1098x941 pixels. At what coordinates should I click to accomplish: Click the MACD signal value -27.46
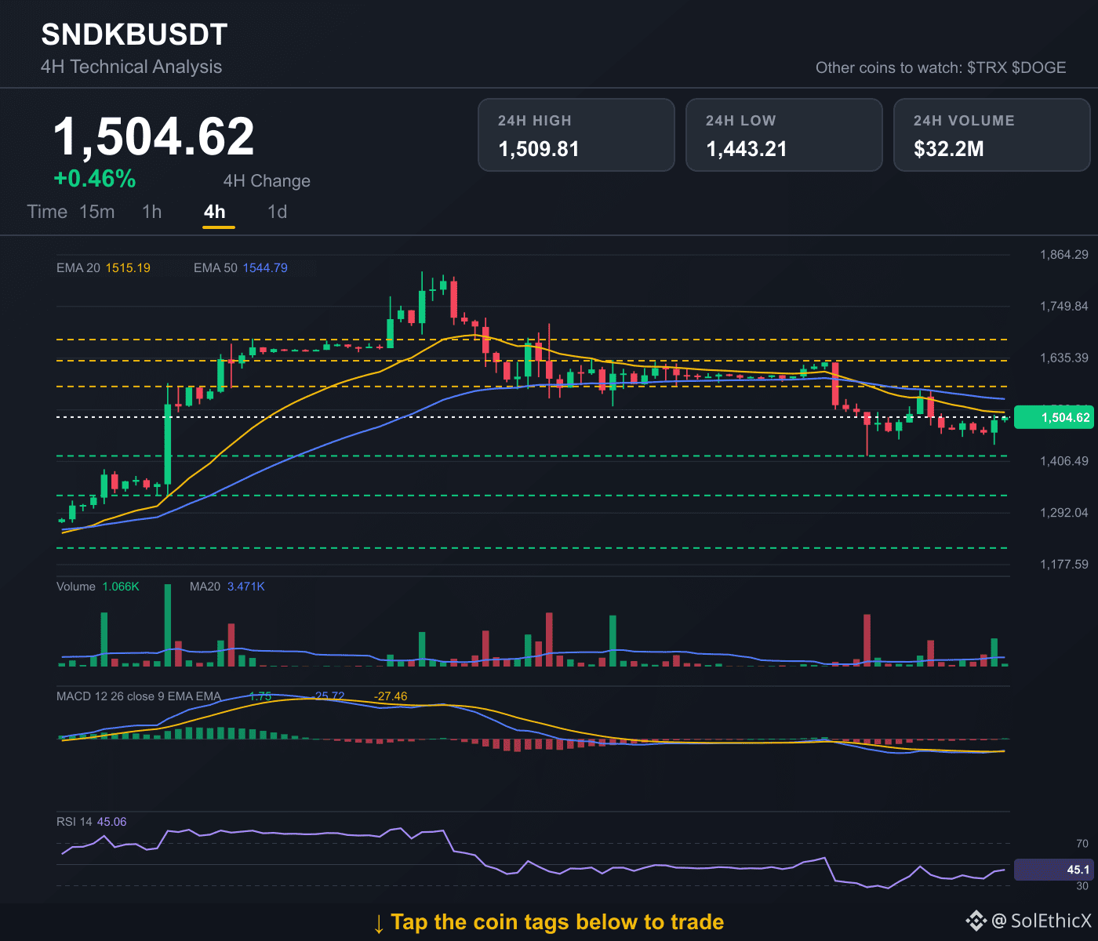pyautogui.click(x=391, y=696)
